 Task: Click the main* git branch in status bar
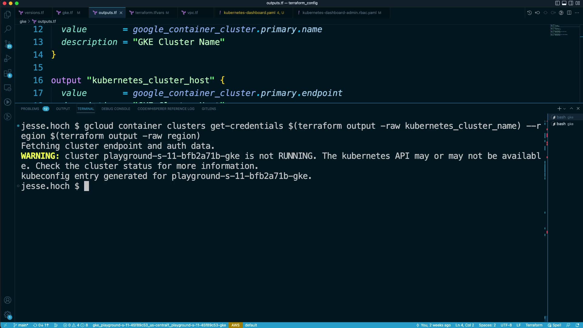(x=21, y=325)
